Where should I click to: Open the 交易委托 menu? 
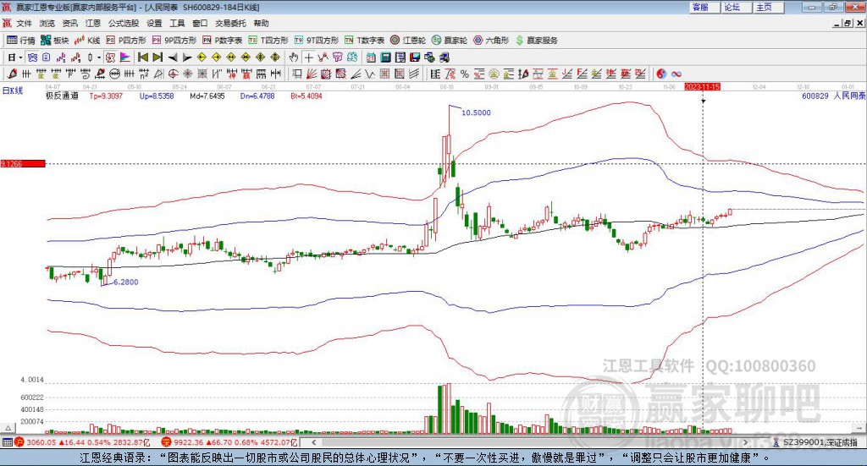point(230,23)
